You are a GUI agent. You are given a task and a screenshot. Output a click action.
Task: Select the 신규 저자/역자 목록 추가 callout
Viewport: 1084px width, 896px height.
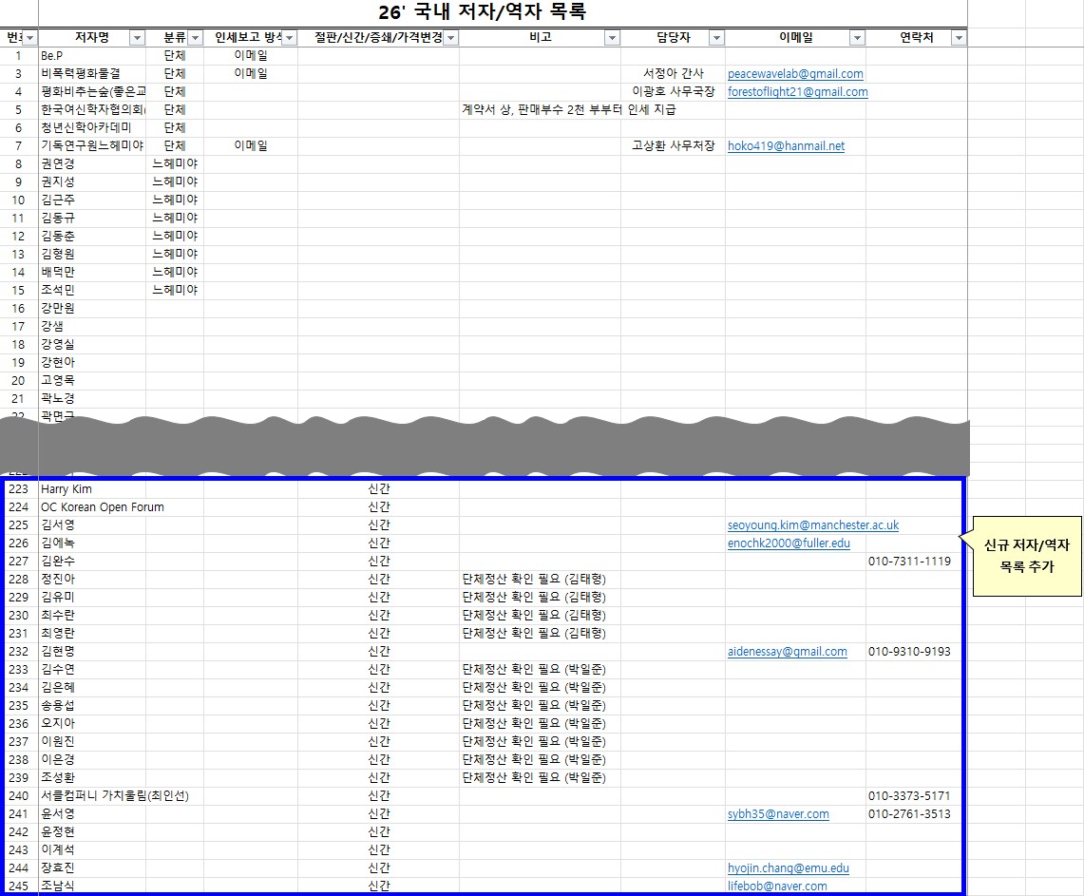[1027, 556]
